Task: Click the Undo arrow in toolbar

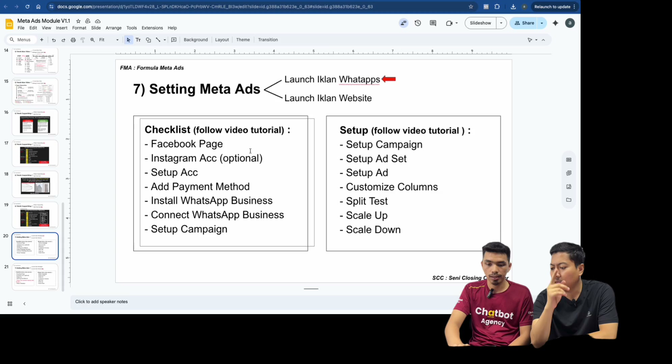Action: tap(54, 40)
